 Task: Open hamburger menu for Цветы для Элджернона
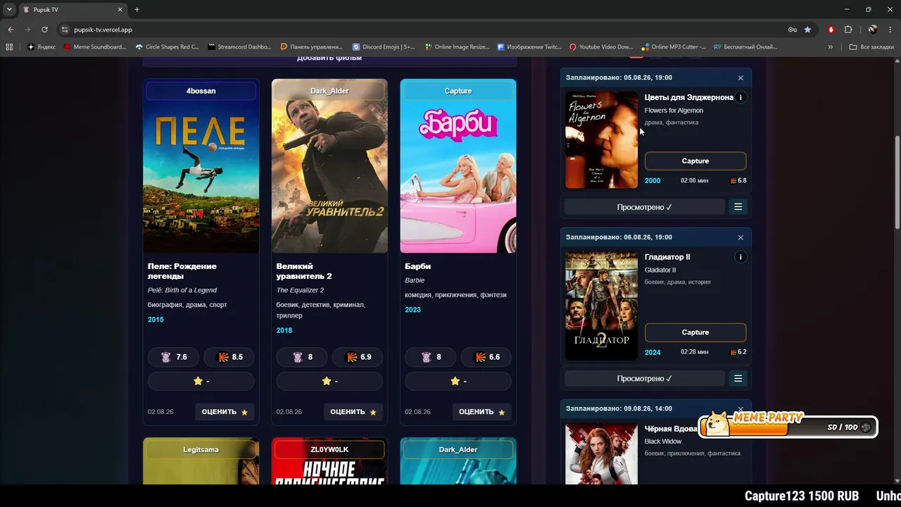738,207
